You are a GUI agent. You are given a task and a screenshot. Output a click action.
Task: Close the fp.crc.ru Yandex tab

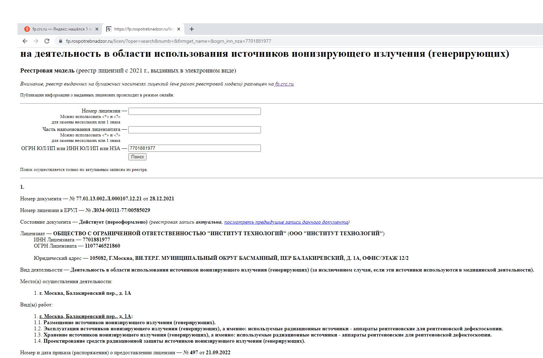coord(97,29)
